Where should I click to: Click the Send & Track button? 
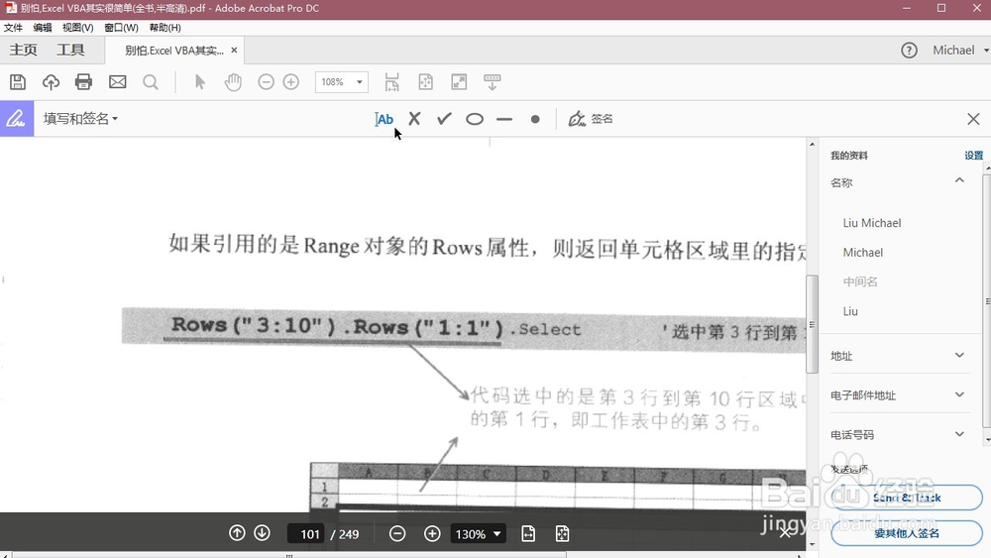(907, 498)
